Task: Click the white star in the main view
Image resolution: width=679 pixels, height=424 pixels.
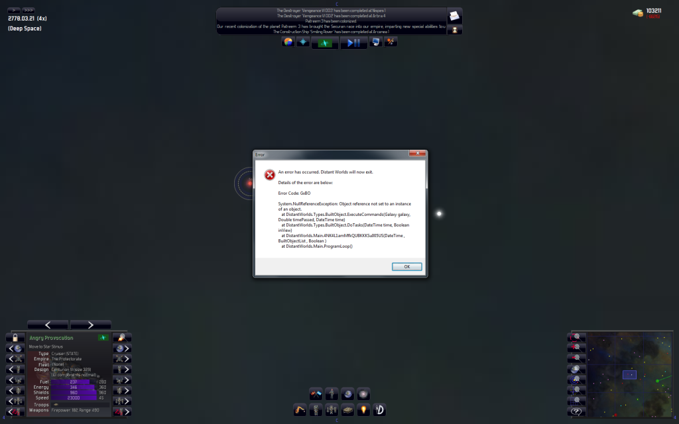Action: (x=439, y=213)
